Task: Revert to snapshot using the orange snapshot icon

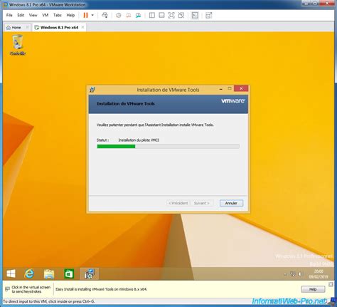Action: (129, 16)
